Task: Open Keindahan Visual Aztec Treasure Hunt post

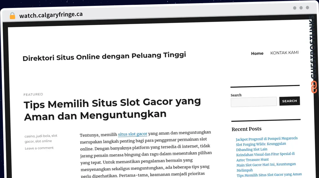Action: coord(265,154)
